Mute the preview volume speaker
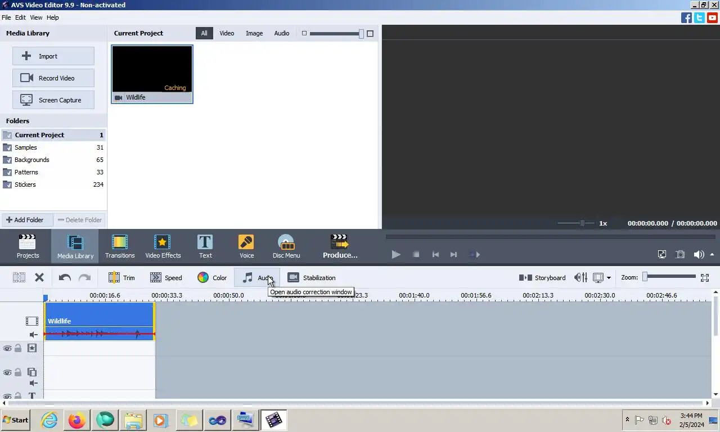This screenshot has width=720, height=432. 699,254
